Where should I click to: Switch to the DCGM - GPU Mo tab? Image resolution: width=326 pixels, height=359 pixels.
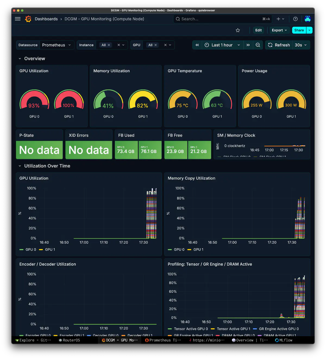[x=120, y=340]
